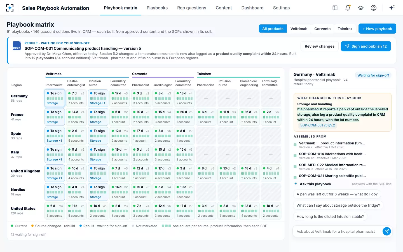This screenshot has height=252, width=403.
Task: Click the Source changed · rebuild legend entry
Action: click(53, 226)
